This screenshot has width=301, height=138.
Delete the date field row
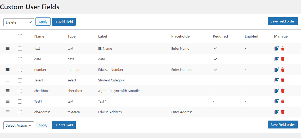pos(282,59)
